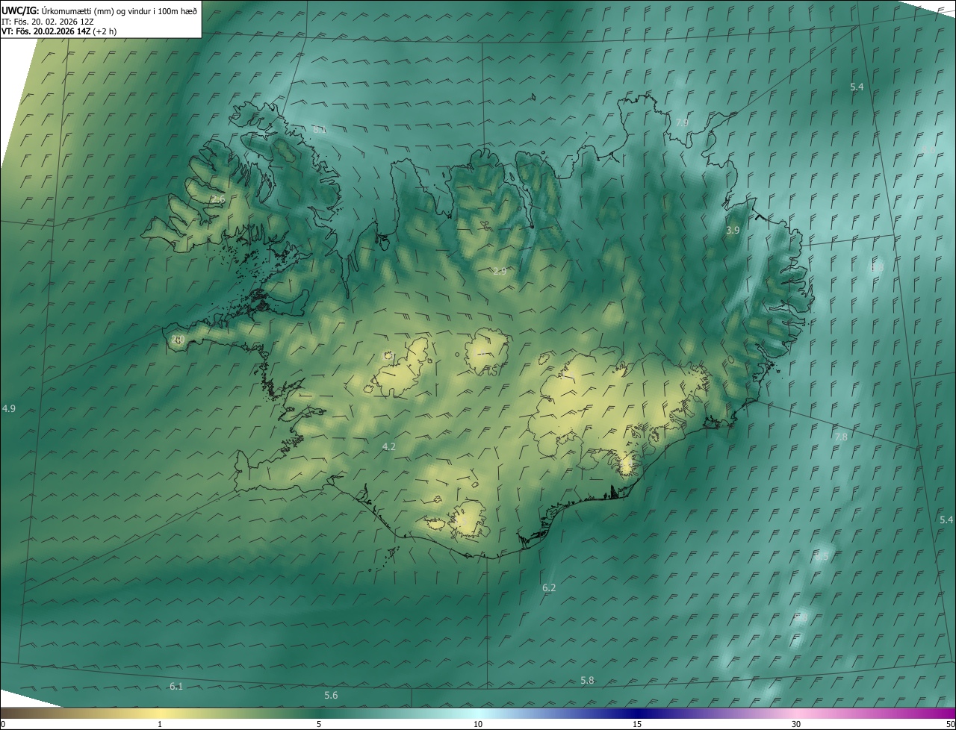Click the 4.9 value off the west coast
The width and height of the screenshot is (956, 730).
pos(9,408)
